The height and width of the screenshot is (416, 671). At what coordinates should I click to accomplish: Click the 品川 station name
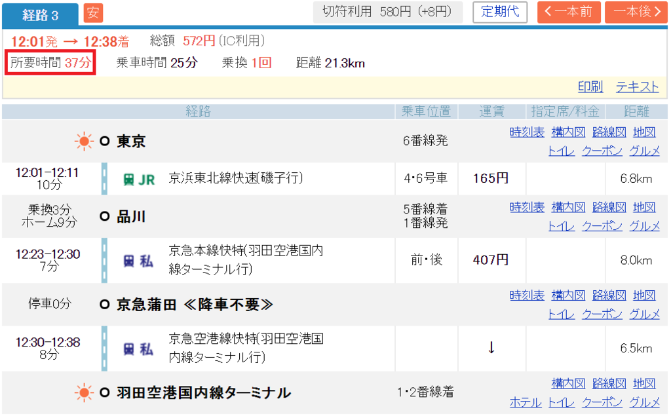click(131, 217)
